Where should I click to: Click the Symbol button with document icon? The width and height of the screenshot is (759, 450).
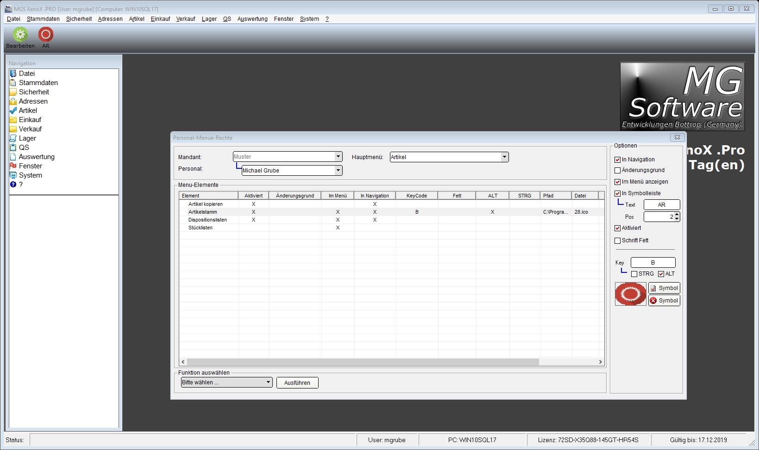[x=664, y=288]
